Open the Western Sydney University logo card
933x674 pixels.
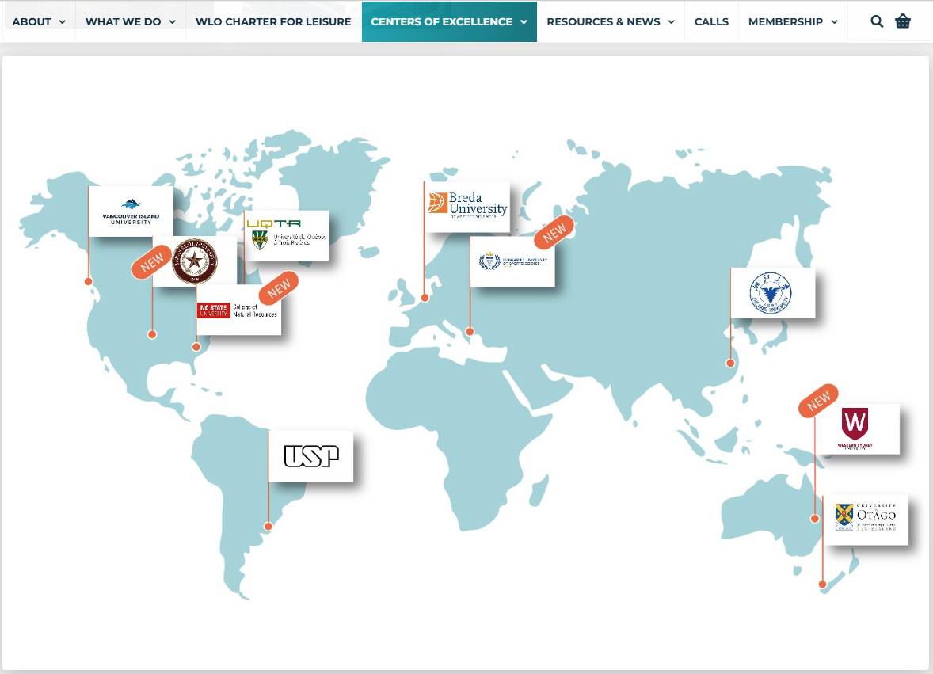click(x=857, y=429)
